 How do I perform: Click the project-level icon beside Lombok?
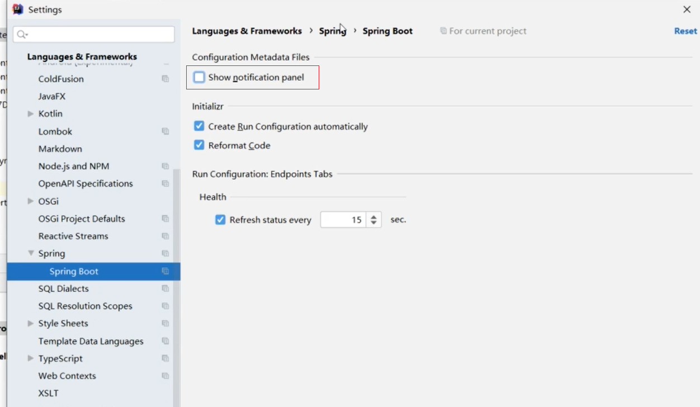pos(165,131)
